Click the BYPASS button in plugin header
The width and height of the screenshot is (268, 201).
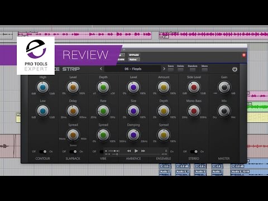134,55
